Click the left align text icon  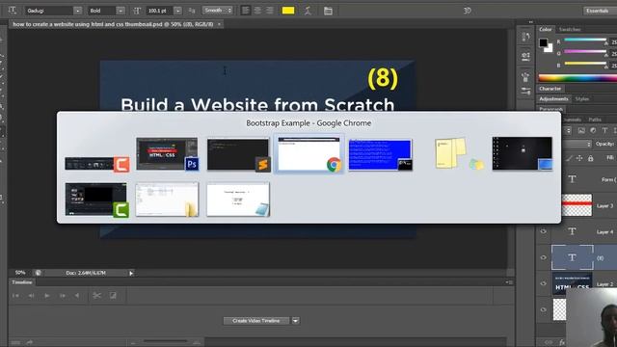click(x=245, y=11)
